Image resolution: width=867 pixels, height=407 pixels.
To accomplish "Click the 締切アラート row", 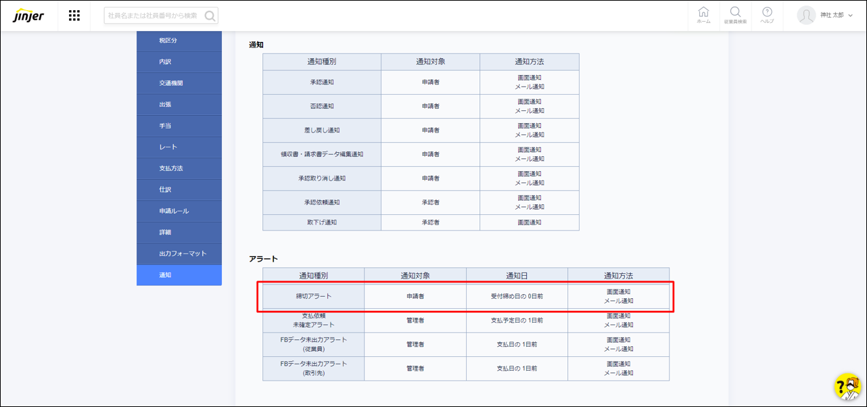I will click(314, 296).
